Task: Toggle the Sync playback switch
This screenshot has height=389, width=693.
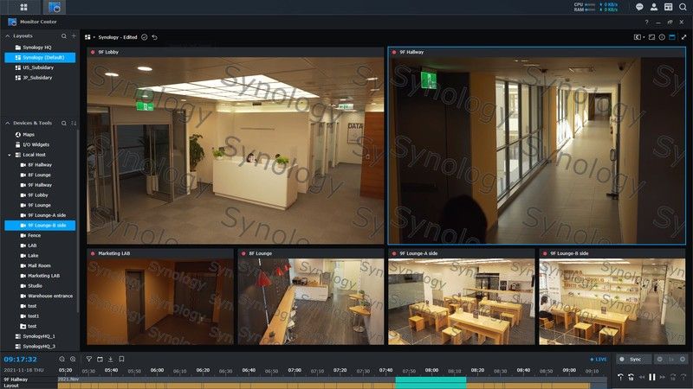Action: click(x=632, y=360)
